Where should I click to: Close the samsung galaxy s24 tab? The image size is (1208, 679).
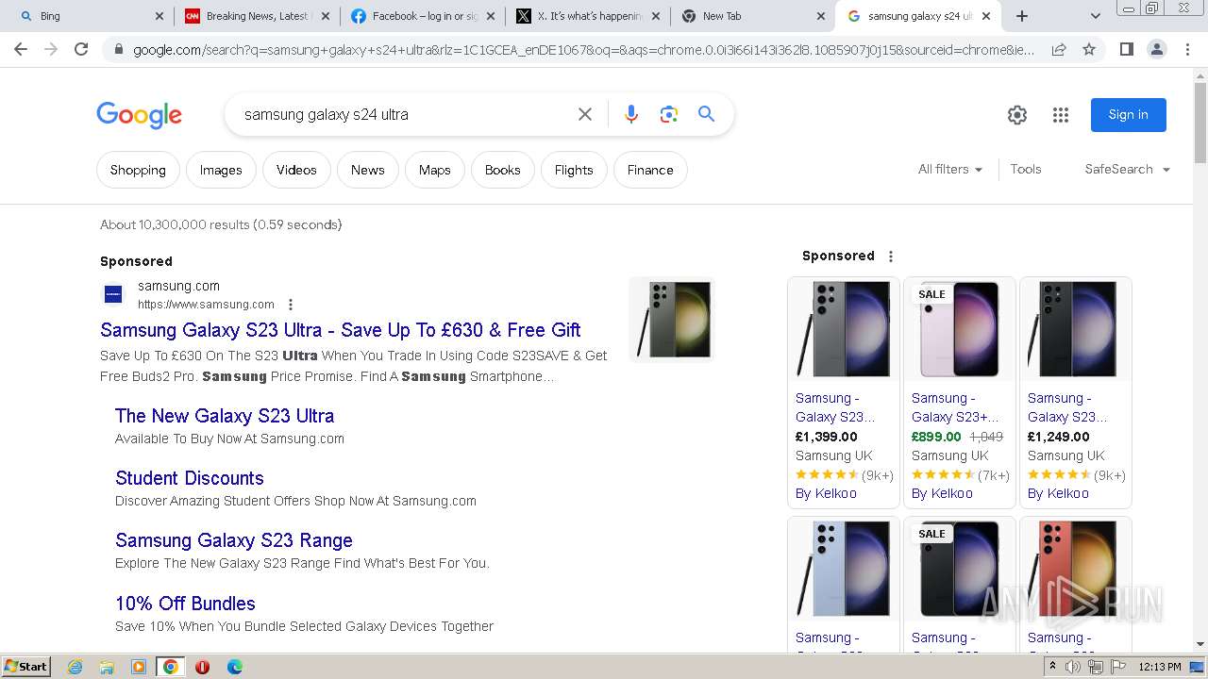(986, 16)
